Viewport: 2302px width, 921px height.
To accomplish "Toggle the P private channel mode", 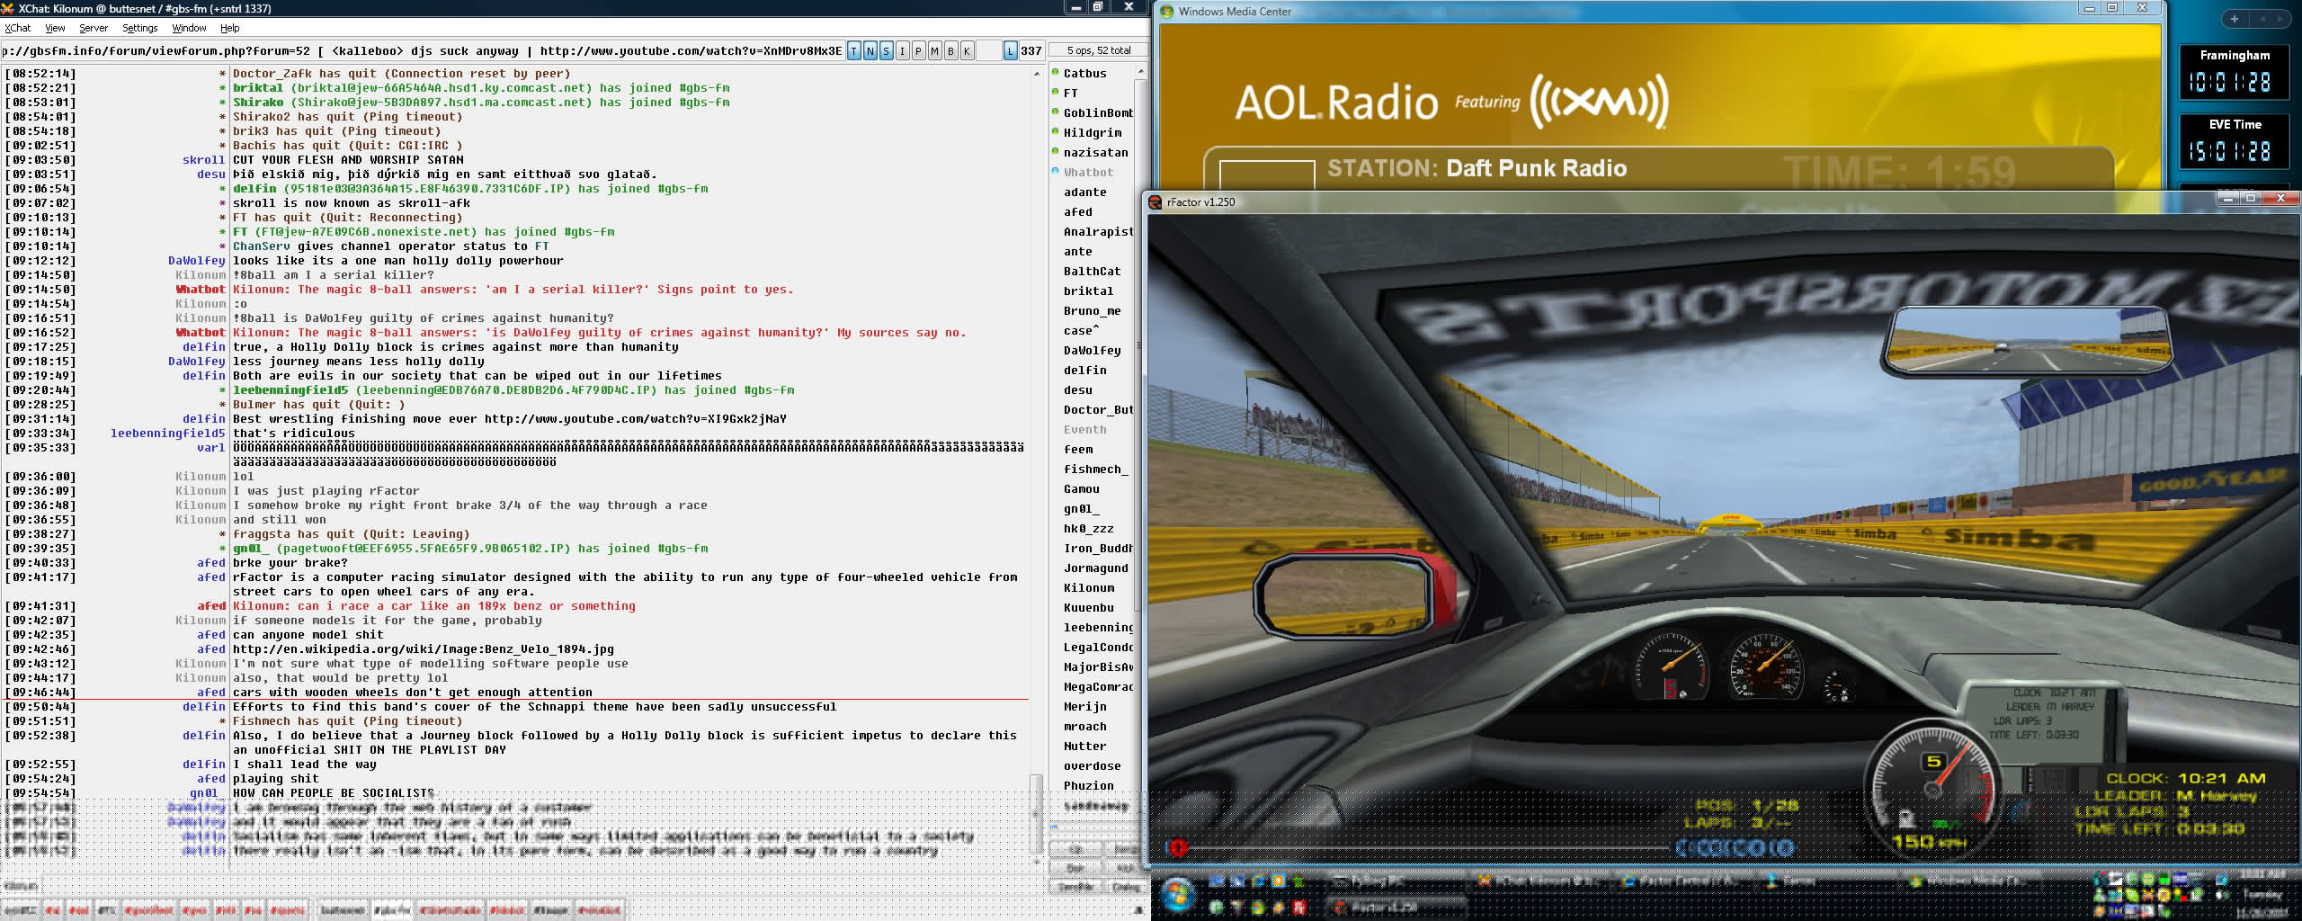I will tap(918, 51).
